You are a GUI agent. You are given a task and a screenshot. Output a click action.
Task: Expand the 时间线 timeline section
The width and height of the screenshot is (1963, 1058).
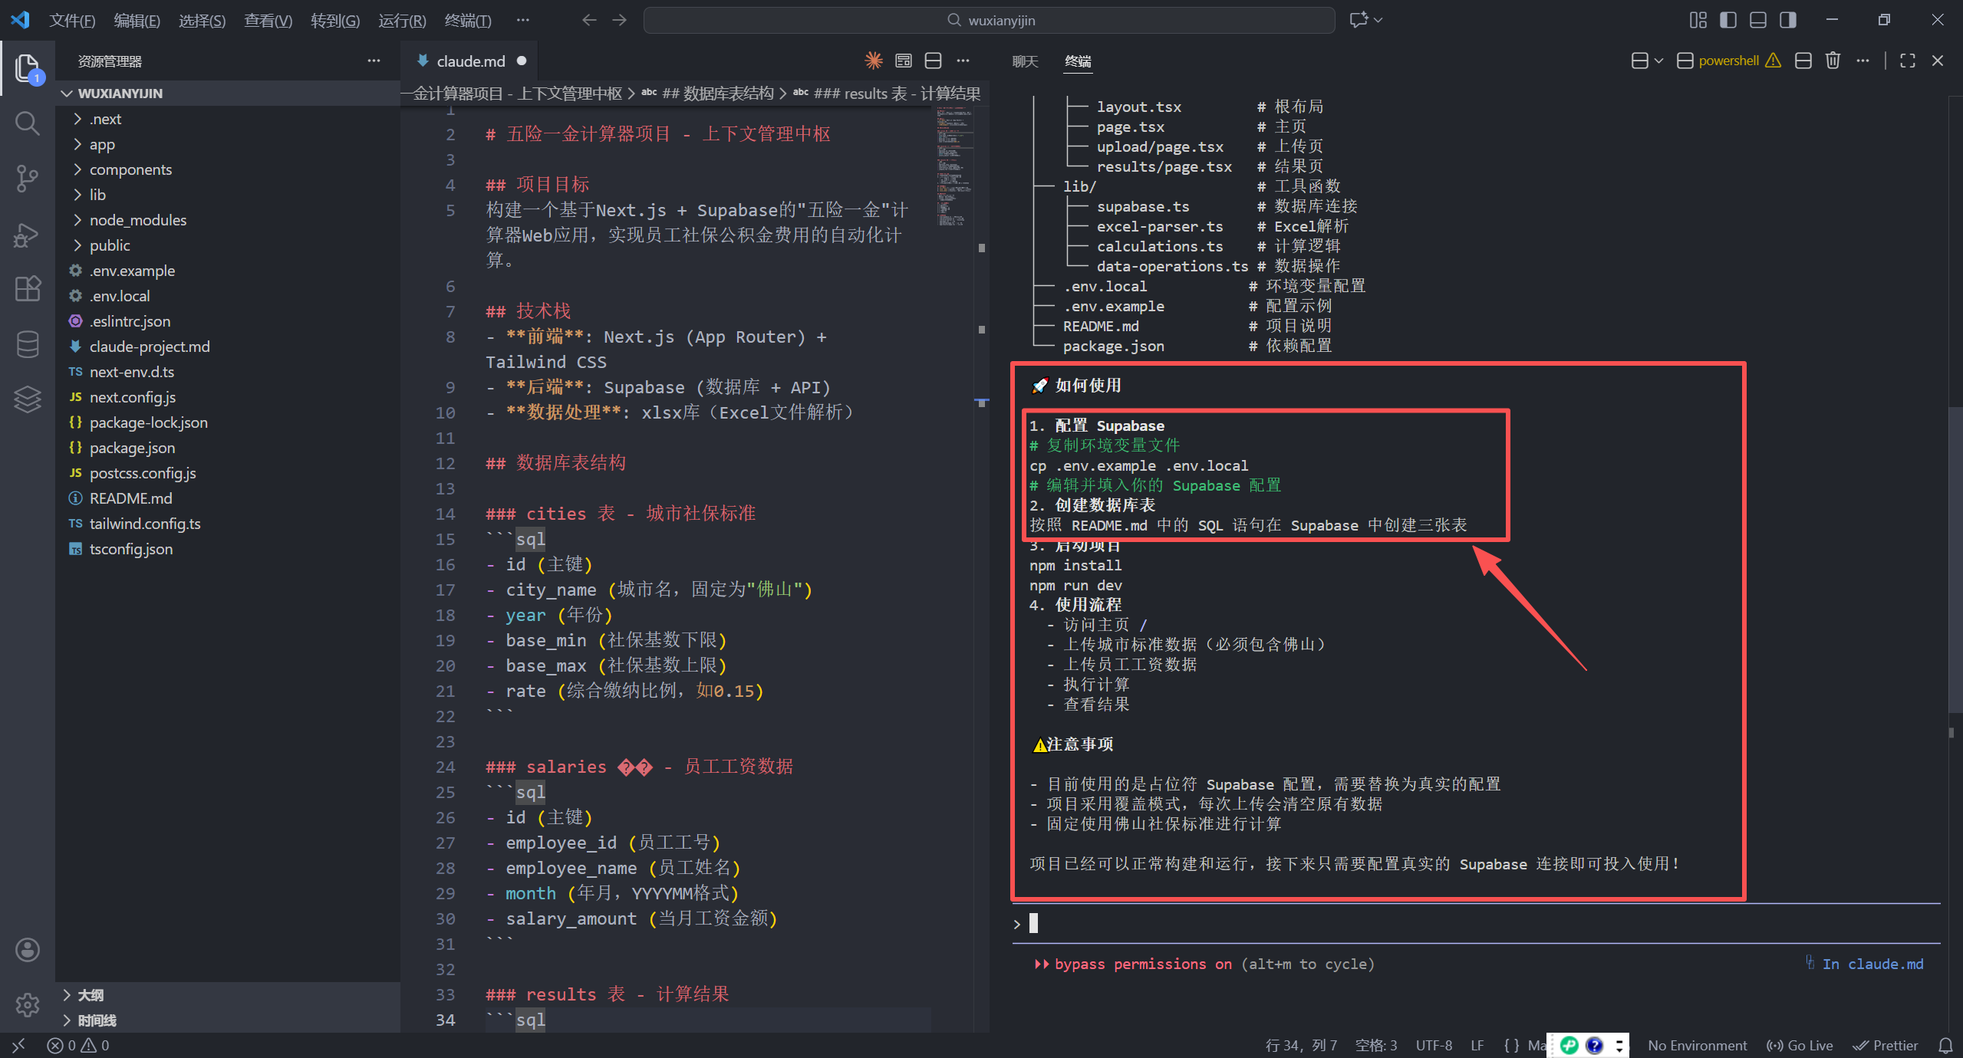pyautogui.click(x=229, y=1020)
